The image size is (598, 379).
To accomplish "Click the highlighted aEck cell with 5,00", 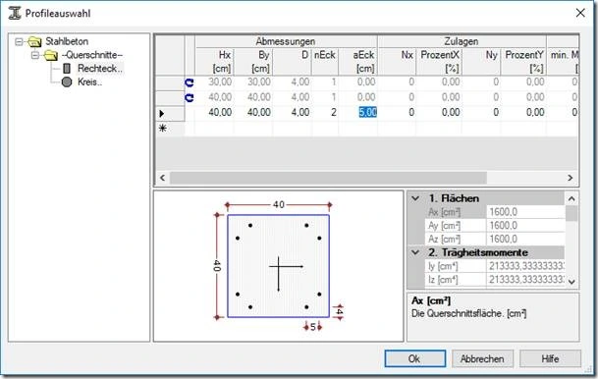I will (x=367, y=113).
